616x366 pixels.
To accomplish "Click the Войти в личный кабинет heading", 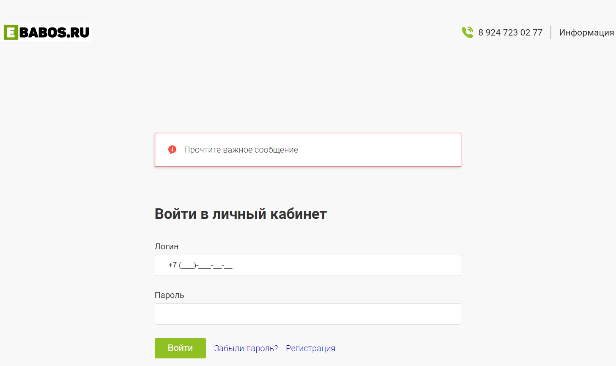I will (241, 214).
